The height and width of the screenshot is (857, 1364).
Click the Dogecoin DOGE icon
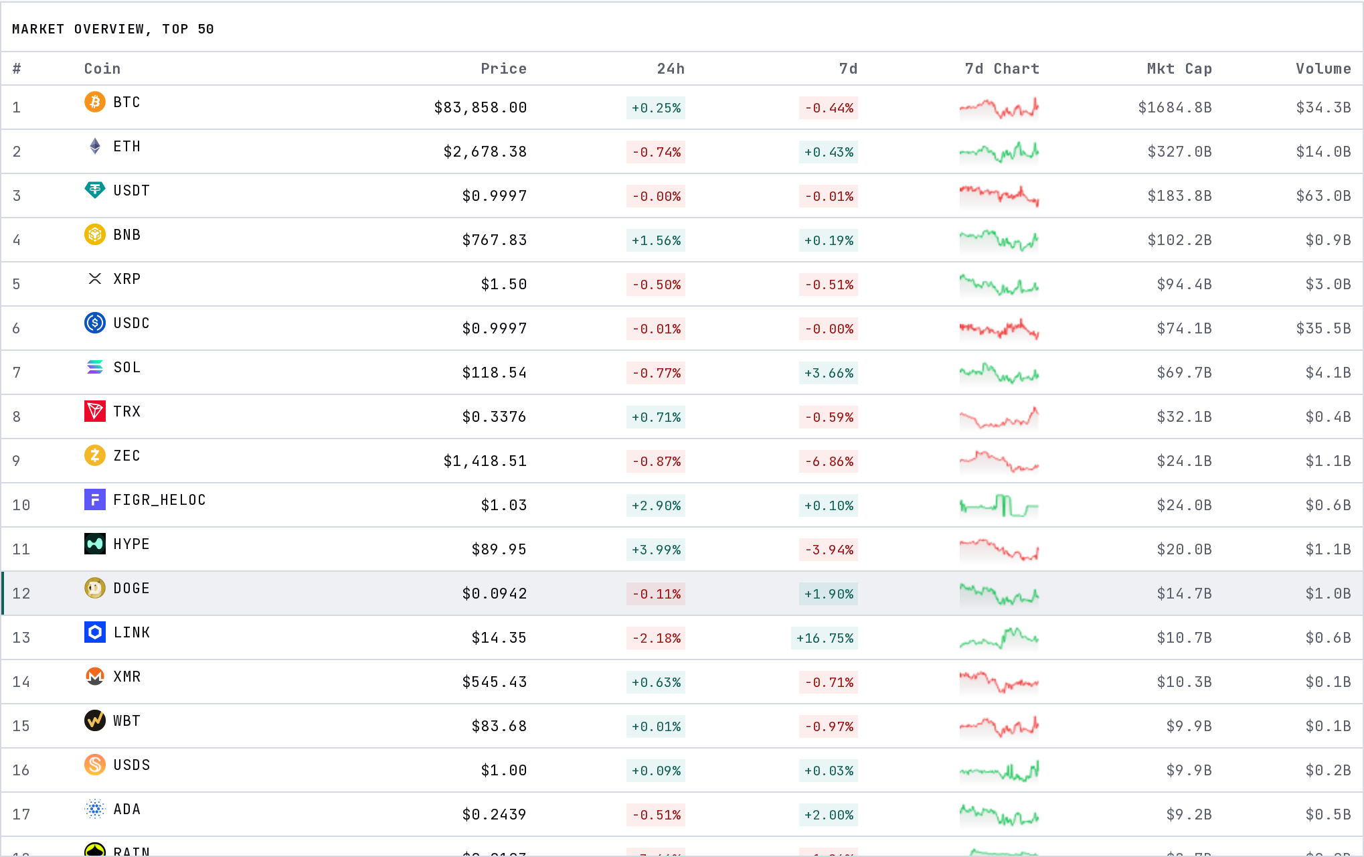pos(95,588)
